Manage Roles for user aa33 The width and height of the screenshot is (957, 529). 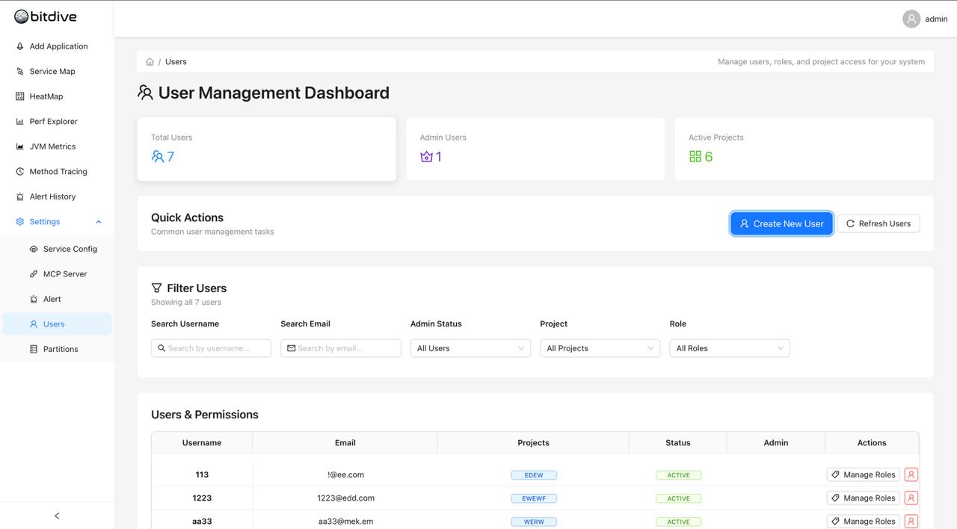pyautogui.click(x=863, y=521)
